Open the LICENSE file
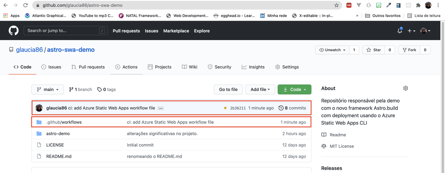Viewport: 445px width, 173px height. [55, 145]
